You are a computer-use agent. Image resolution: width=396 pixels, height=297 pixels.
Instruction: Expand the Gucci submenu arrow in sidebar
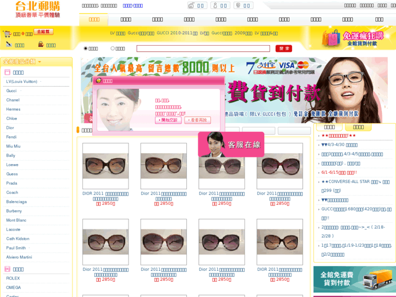pos(21,90)
